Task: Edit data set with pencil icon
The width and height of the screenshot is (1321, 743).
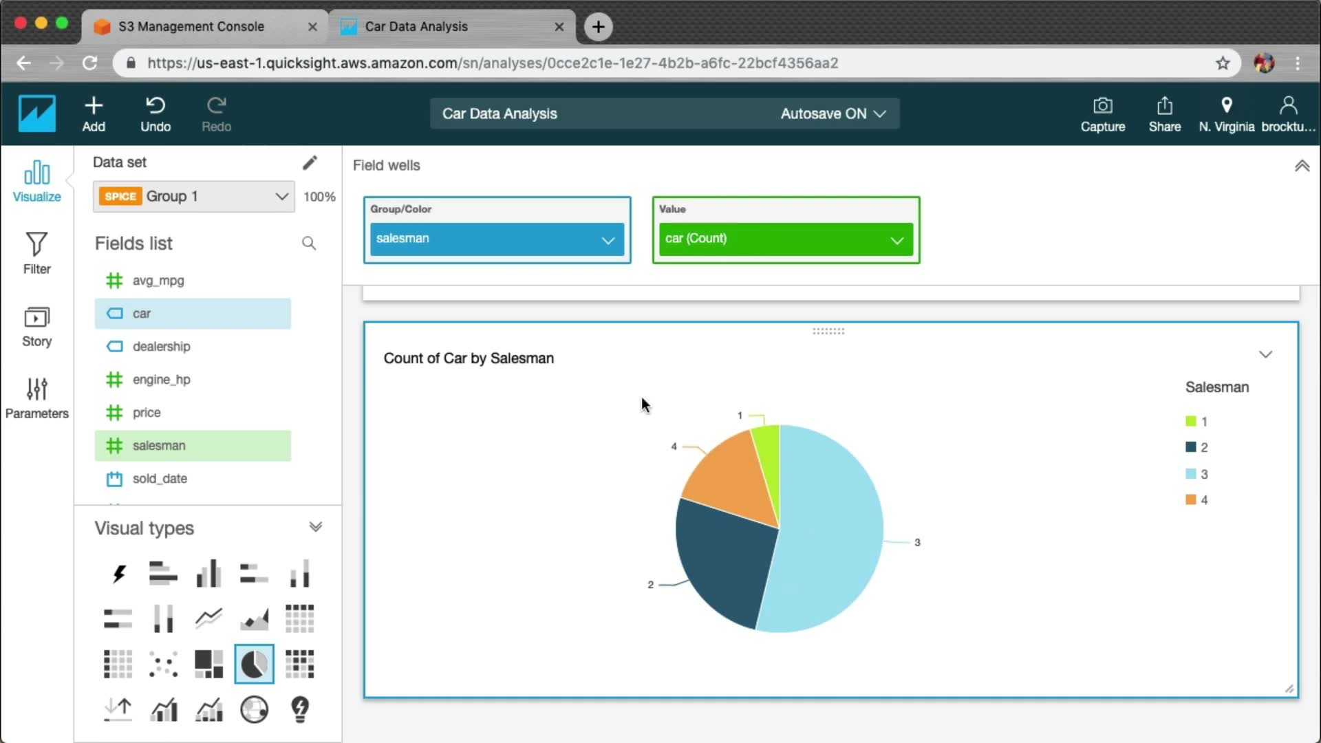Action: (x=310, y=162)
